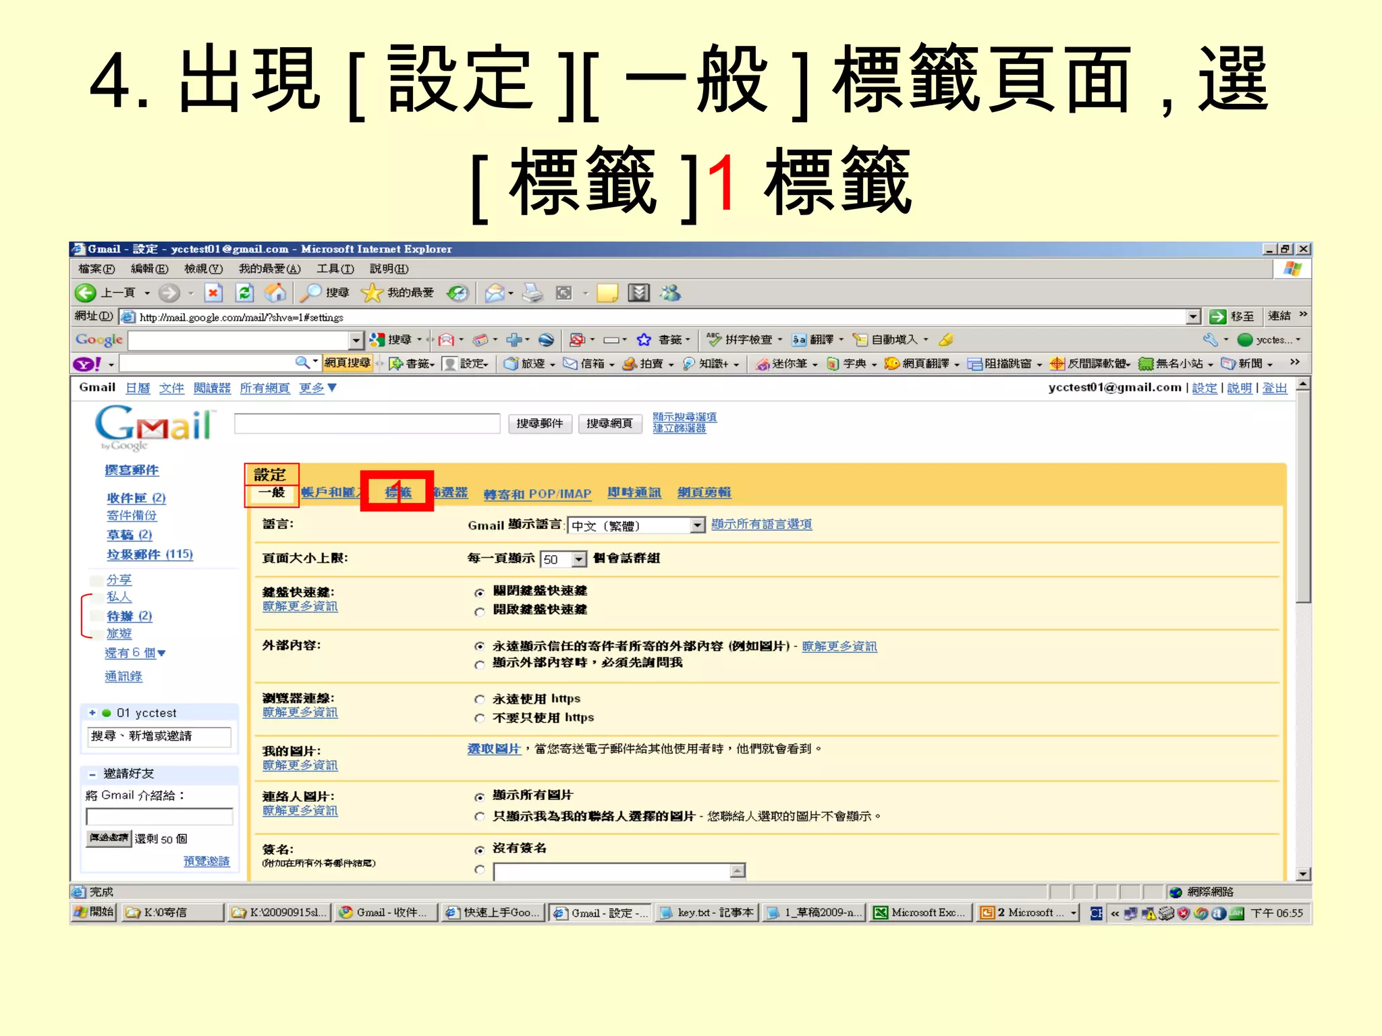The width and height of the screenshot is (1382, 1036).
Task: Select 永遠顯示信任的寄件者 external content radio
Action: 480,646
